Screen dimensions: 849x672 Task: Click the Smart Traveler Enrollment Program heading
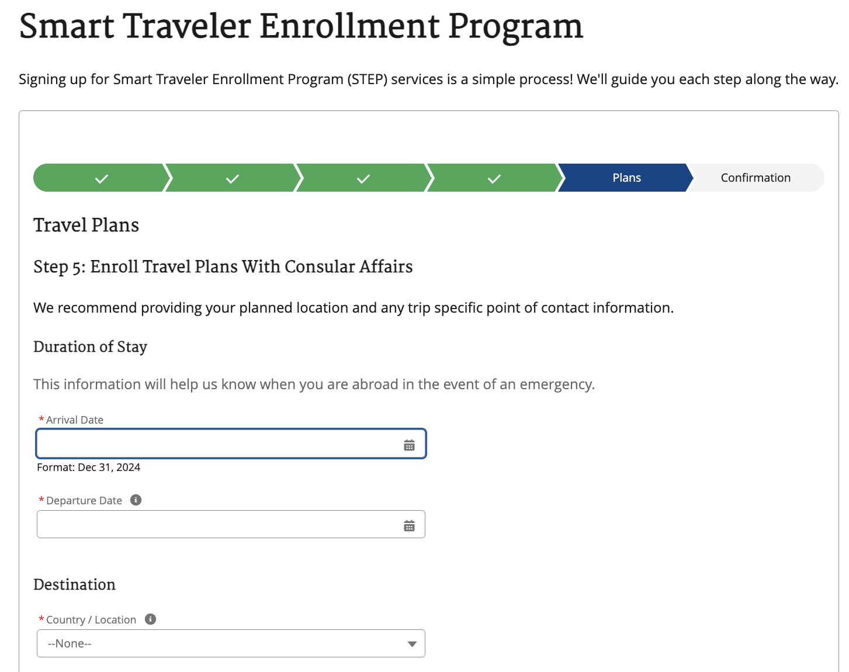click(x=300, y=26)
